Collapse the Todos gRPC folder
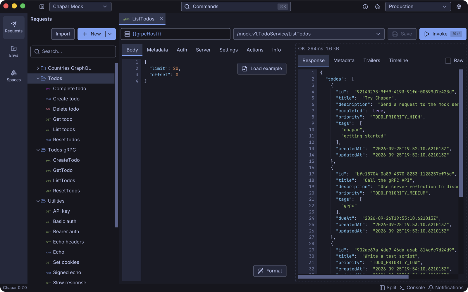Viewport: 468px width, 292px height. [x=38, y=150]
